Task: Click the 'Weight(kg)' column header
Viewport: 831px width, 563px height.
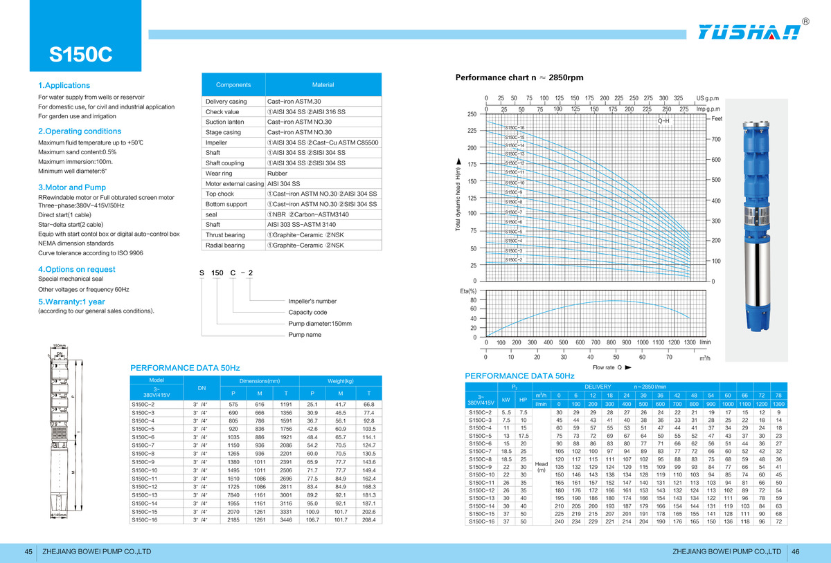Action: pos(341,381)
